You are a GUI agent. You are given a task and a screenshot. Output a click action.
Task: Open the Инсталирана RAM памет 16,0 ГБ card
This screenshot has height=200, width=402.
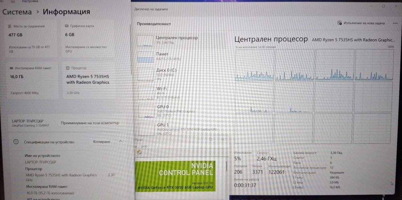(33, 80)
